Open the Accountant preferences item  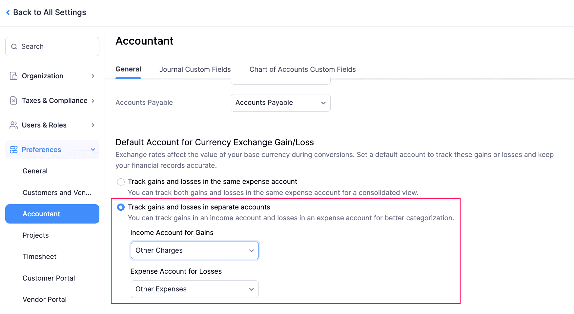pos(41,214)
